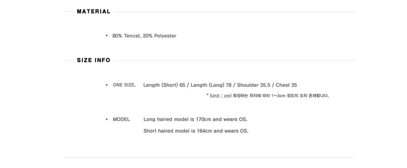The image size is (407, 168).
Task: Click the Korean measurement tolerance note
Action: pos(281,96)
